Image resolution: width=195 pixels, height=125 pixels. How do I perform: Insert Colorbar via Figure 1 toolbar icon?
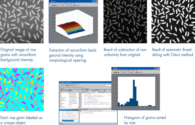coord(73,6)
